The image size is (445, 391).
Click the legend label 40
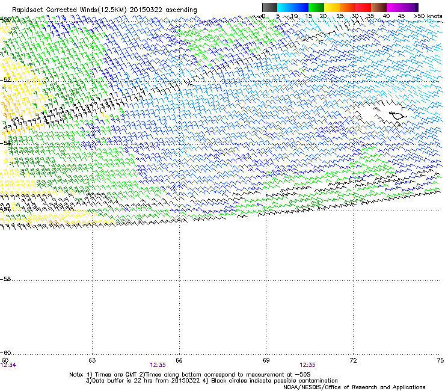point(386,16)
